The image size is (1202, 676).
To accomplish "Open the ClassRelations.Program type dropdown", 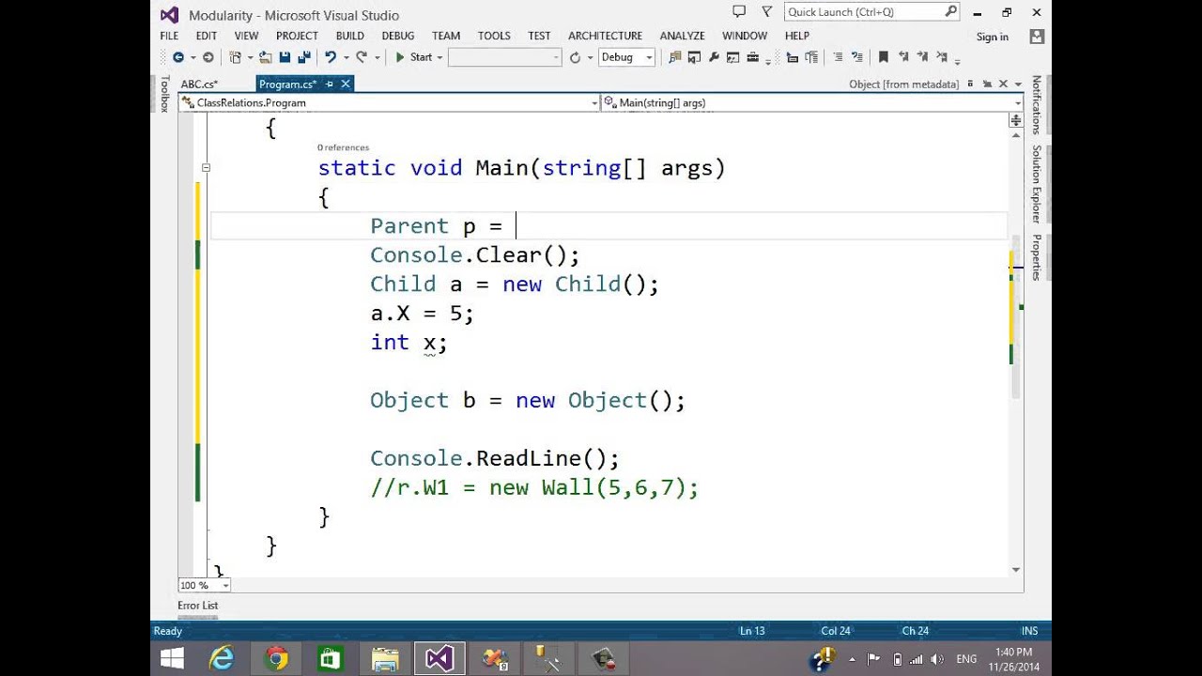I will coord(389,102).
